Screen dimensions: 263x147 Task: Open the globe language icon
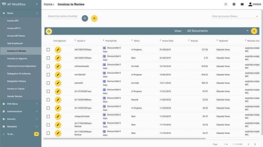(234, 4)
